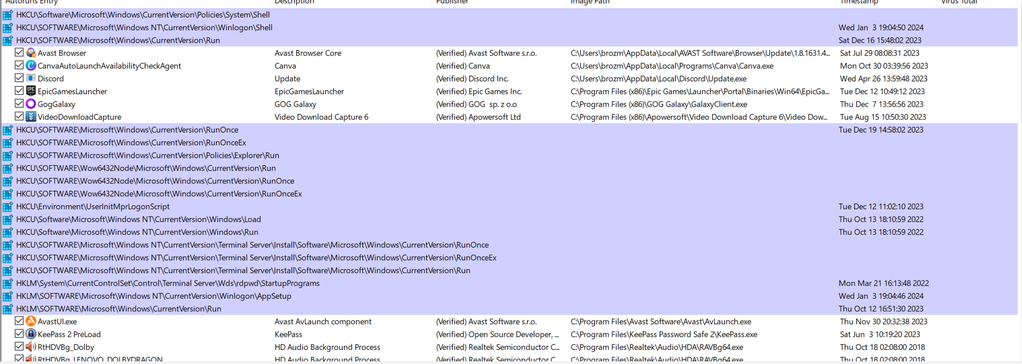
Task: Disable the Discord autorun checkbox
Action: pyautogui.click(x=19, y=78)
